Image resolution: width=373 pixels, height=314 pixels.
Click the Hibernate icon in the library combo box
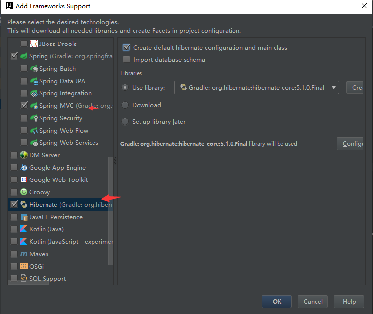(183, 87)
